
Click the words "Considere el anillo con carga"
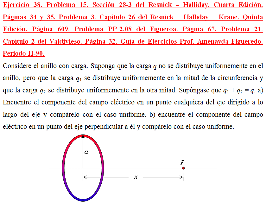(45, 66)
